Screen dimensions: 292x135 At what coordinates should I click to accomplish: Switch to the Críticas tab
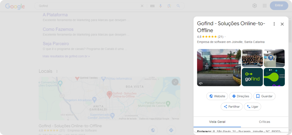pos(264,122)
